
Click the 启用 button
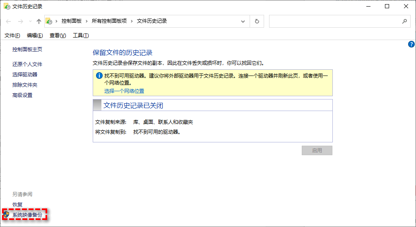click(x=317, y=151)
